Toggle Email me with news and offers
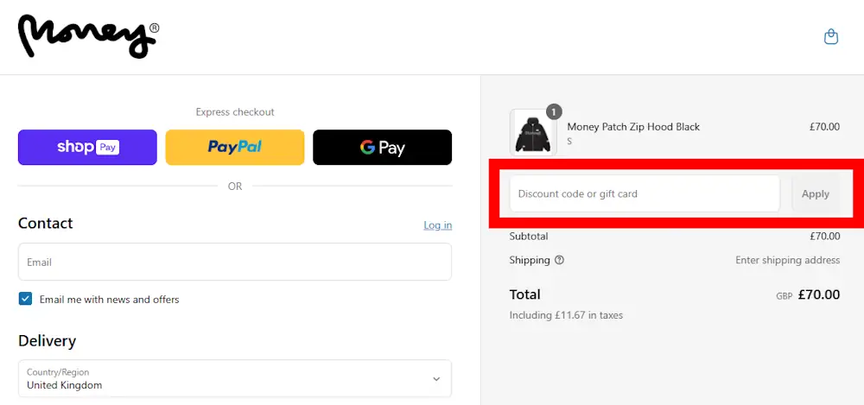The image size is (864, 405). coord(26,299)
